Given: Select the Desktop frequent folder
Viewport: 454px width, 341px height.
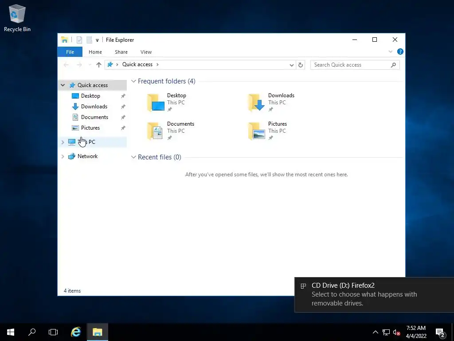Looking at the screenshot, I should coord(167,103).
